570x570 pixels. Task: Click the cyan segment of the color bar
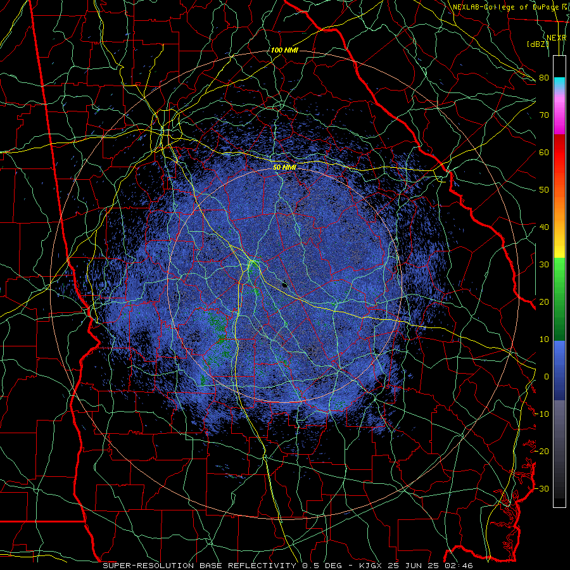point(559,84)
